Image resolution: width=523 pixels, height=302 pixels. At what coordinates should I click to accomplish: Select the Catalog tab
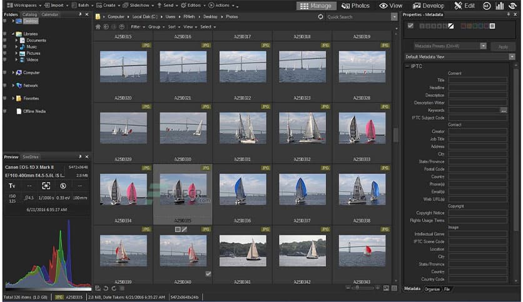[x=29, y=14]
